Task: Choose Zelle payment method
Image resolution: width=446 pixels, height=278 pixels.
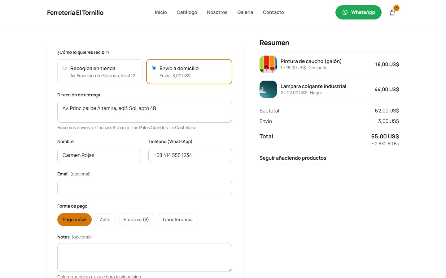Action: pos(105,220)
